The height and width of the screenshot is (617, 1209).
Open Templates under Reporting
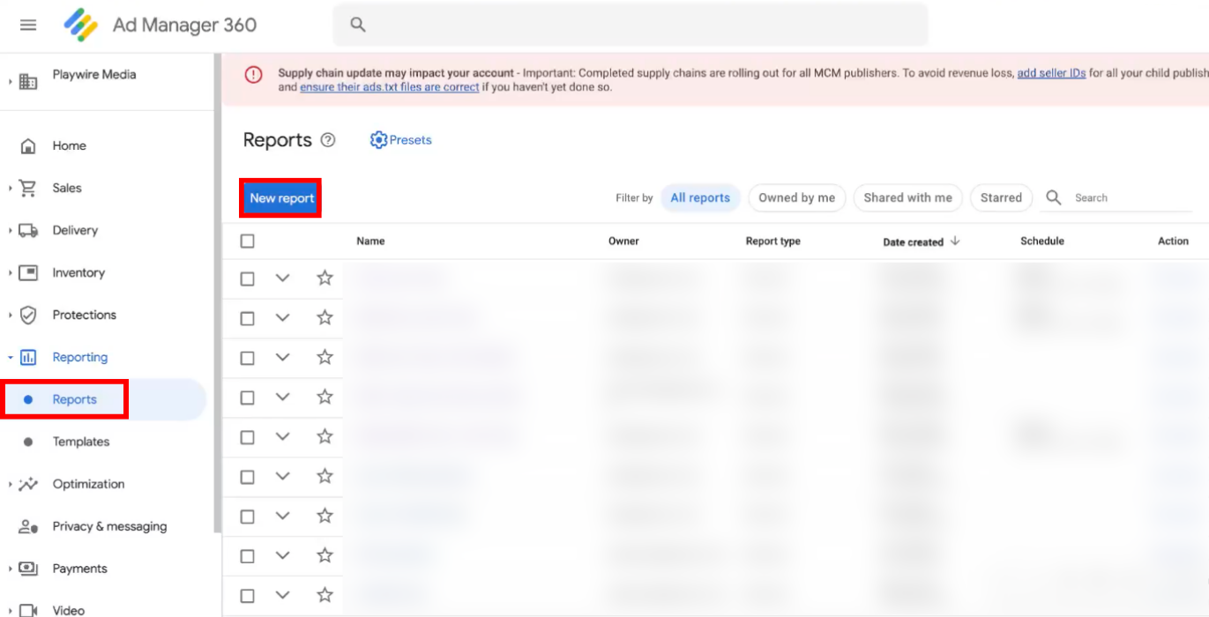(80, 442)
